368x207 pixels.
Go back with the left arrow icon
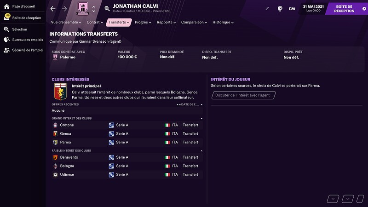(x=53, y=9)
